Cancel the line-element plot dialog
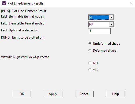The height and width of the screenshot is (104, 135). [x=84, y=94]
